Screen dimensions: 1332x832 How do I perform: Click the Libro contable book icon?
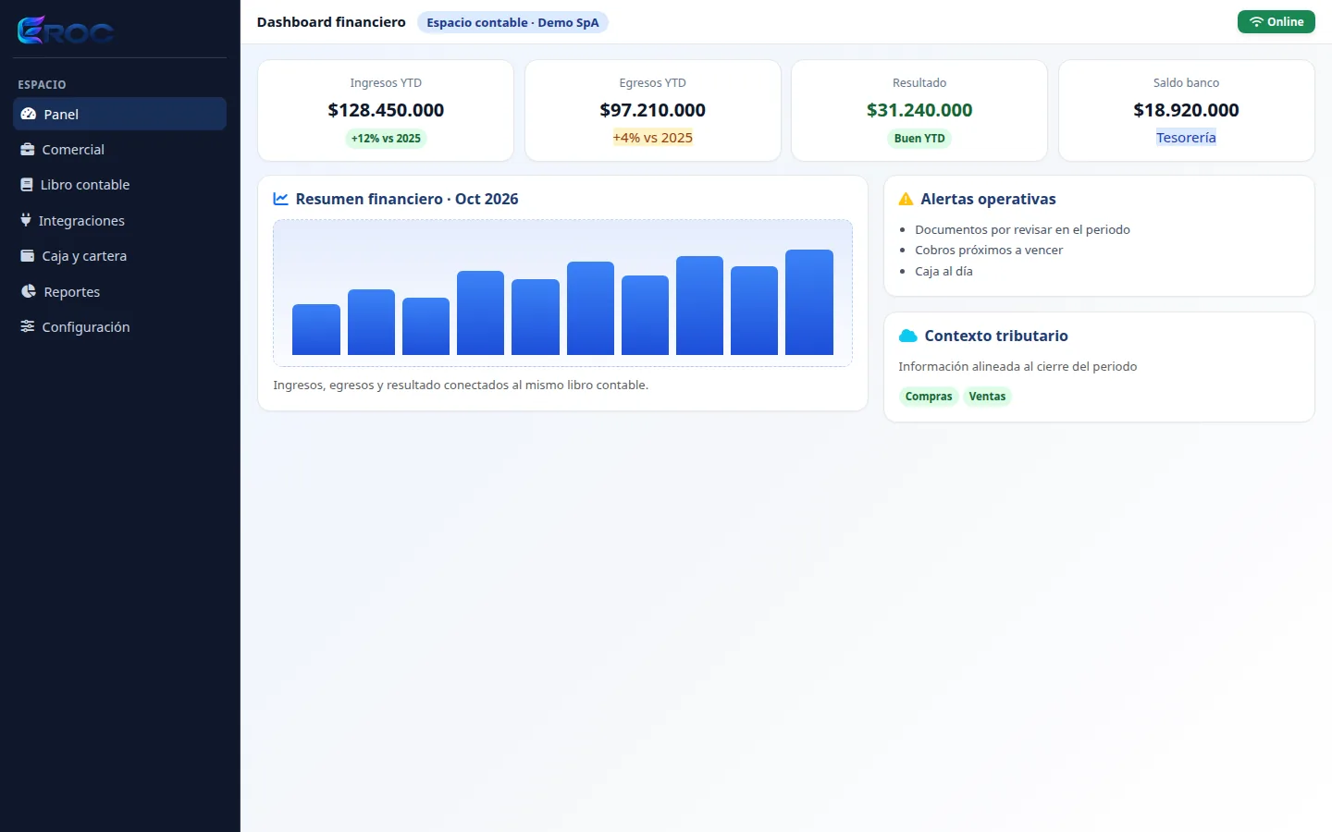pos(27,184)
